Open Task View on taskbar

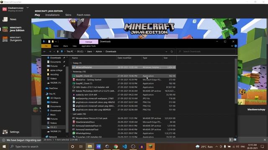81,146
